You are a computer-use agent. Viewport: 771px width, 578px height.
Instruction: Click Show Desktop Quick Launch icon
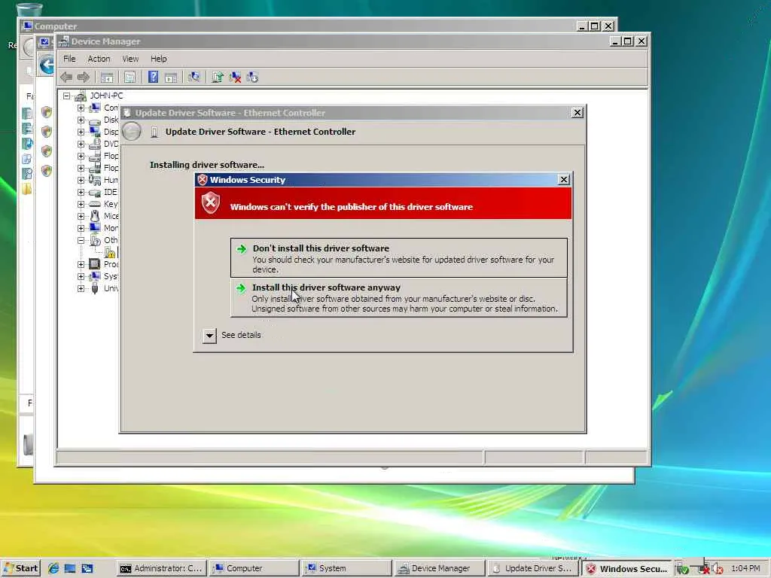point(70,568)
